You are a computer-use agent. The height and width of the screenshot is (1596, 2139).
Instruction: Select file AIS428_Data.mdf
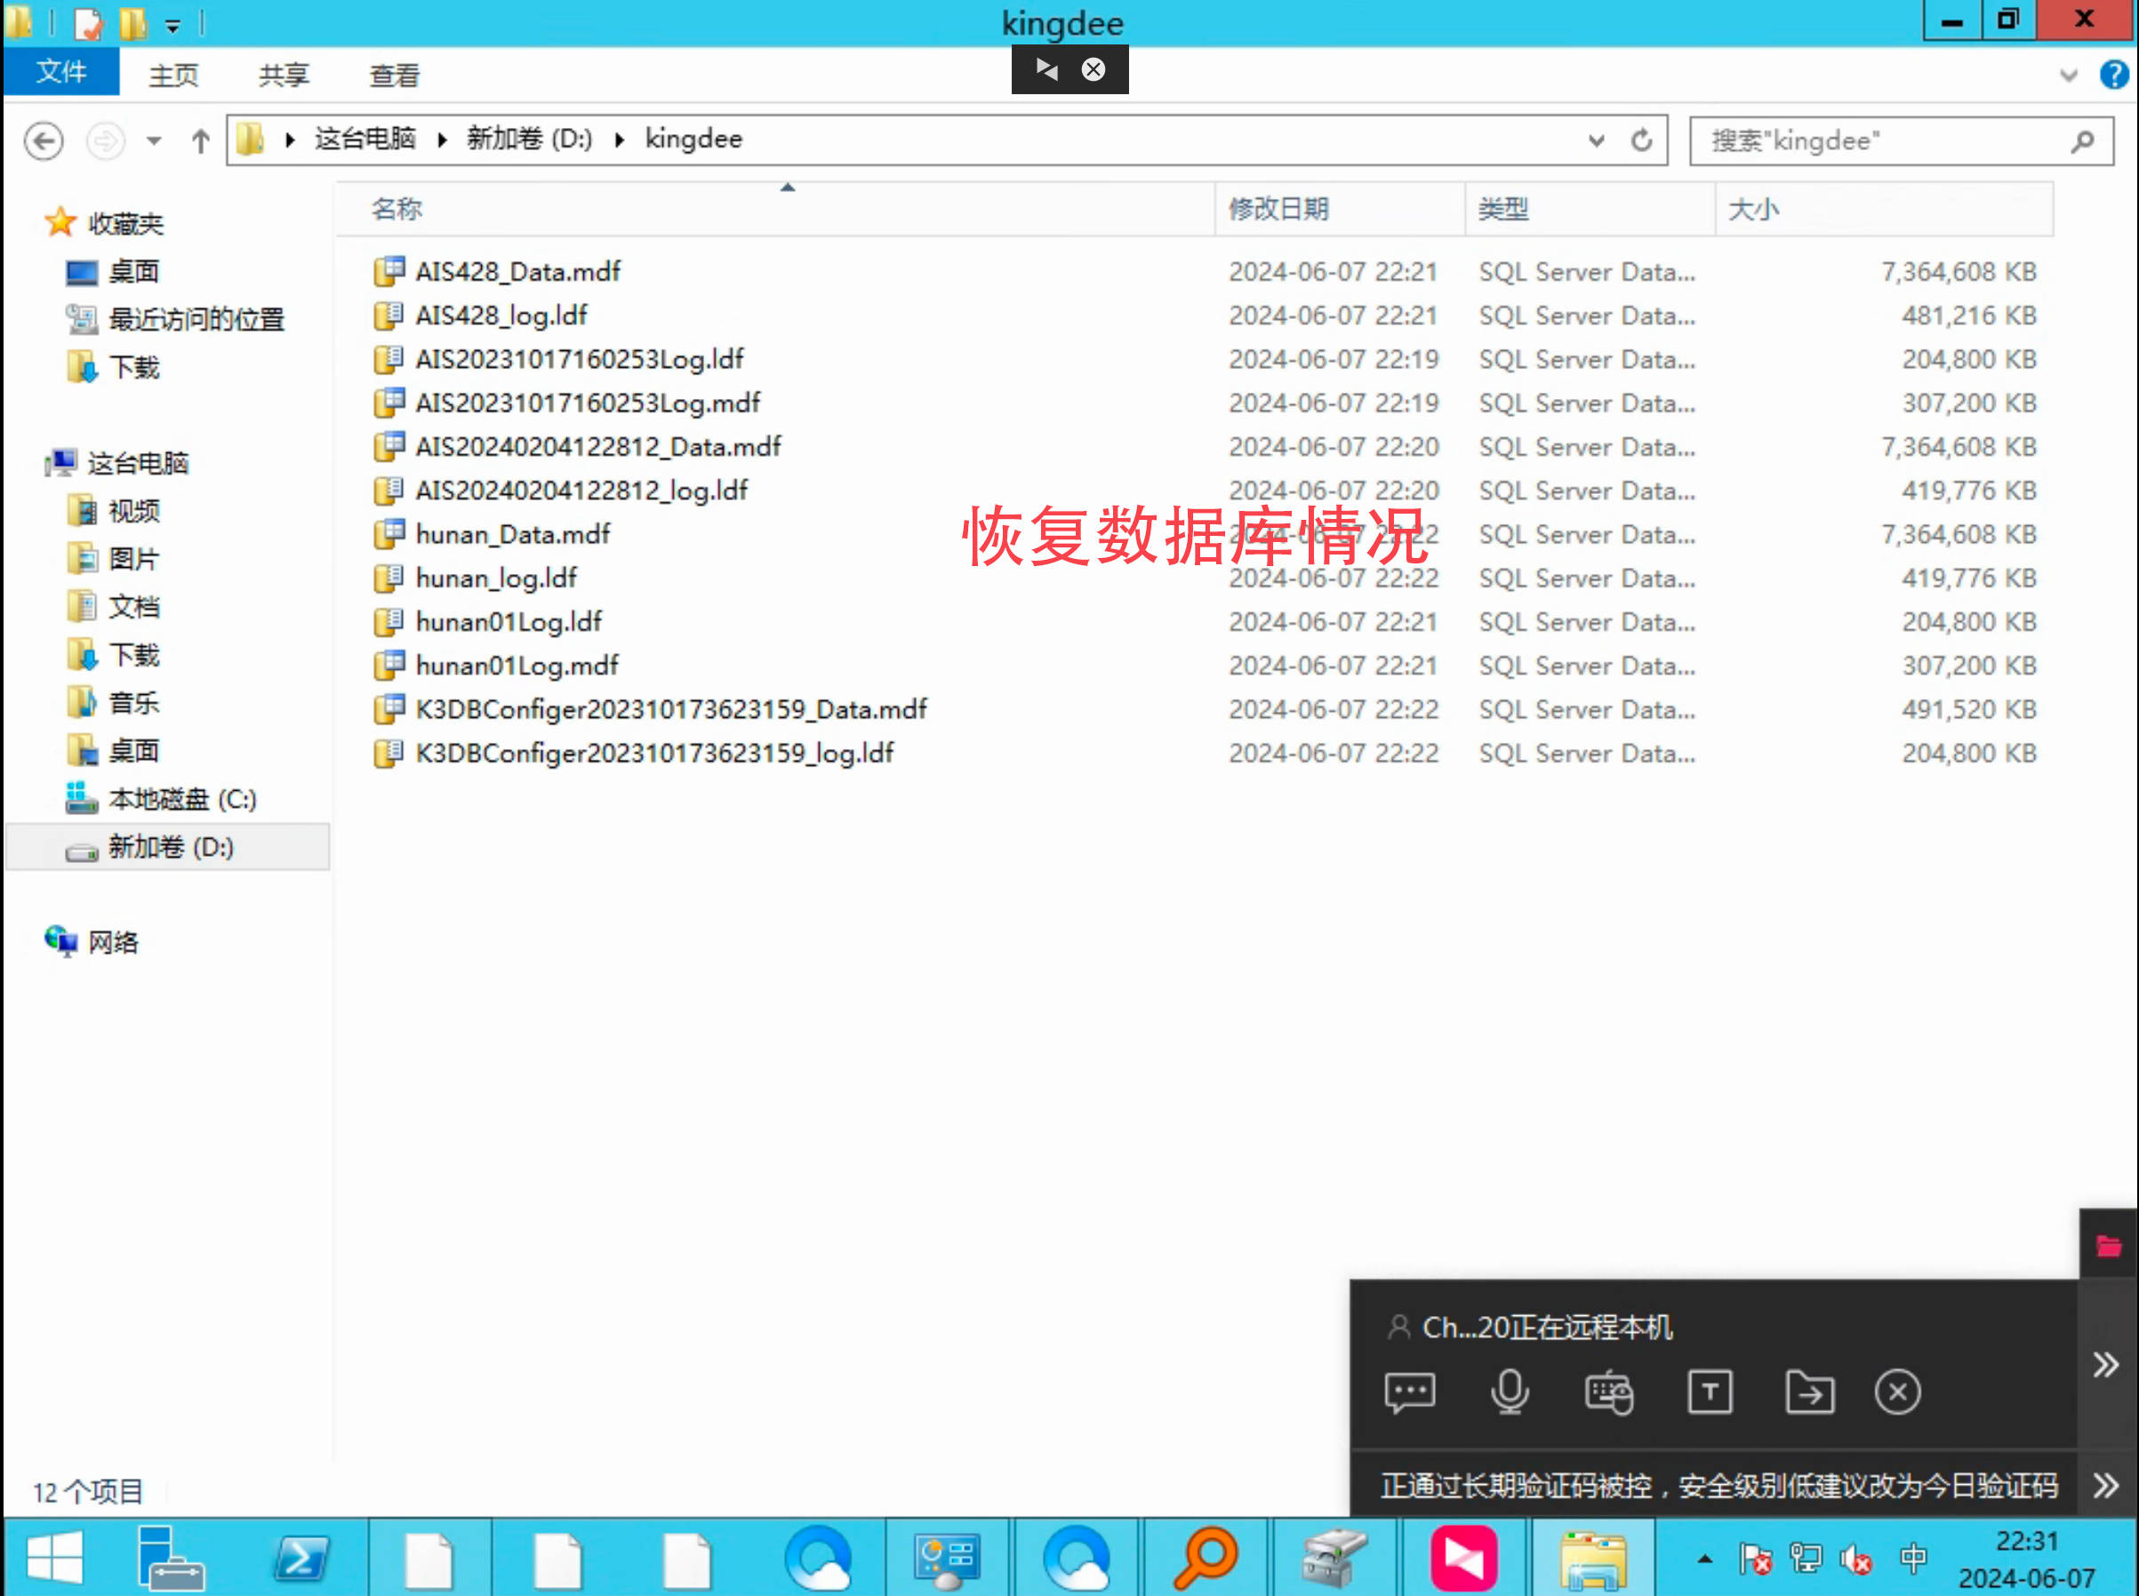click(518, 271)
